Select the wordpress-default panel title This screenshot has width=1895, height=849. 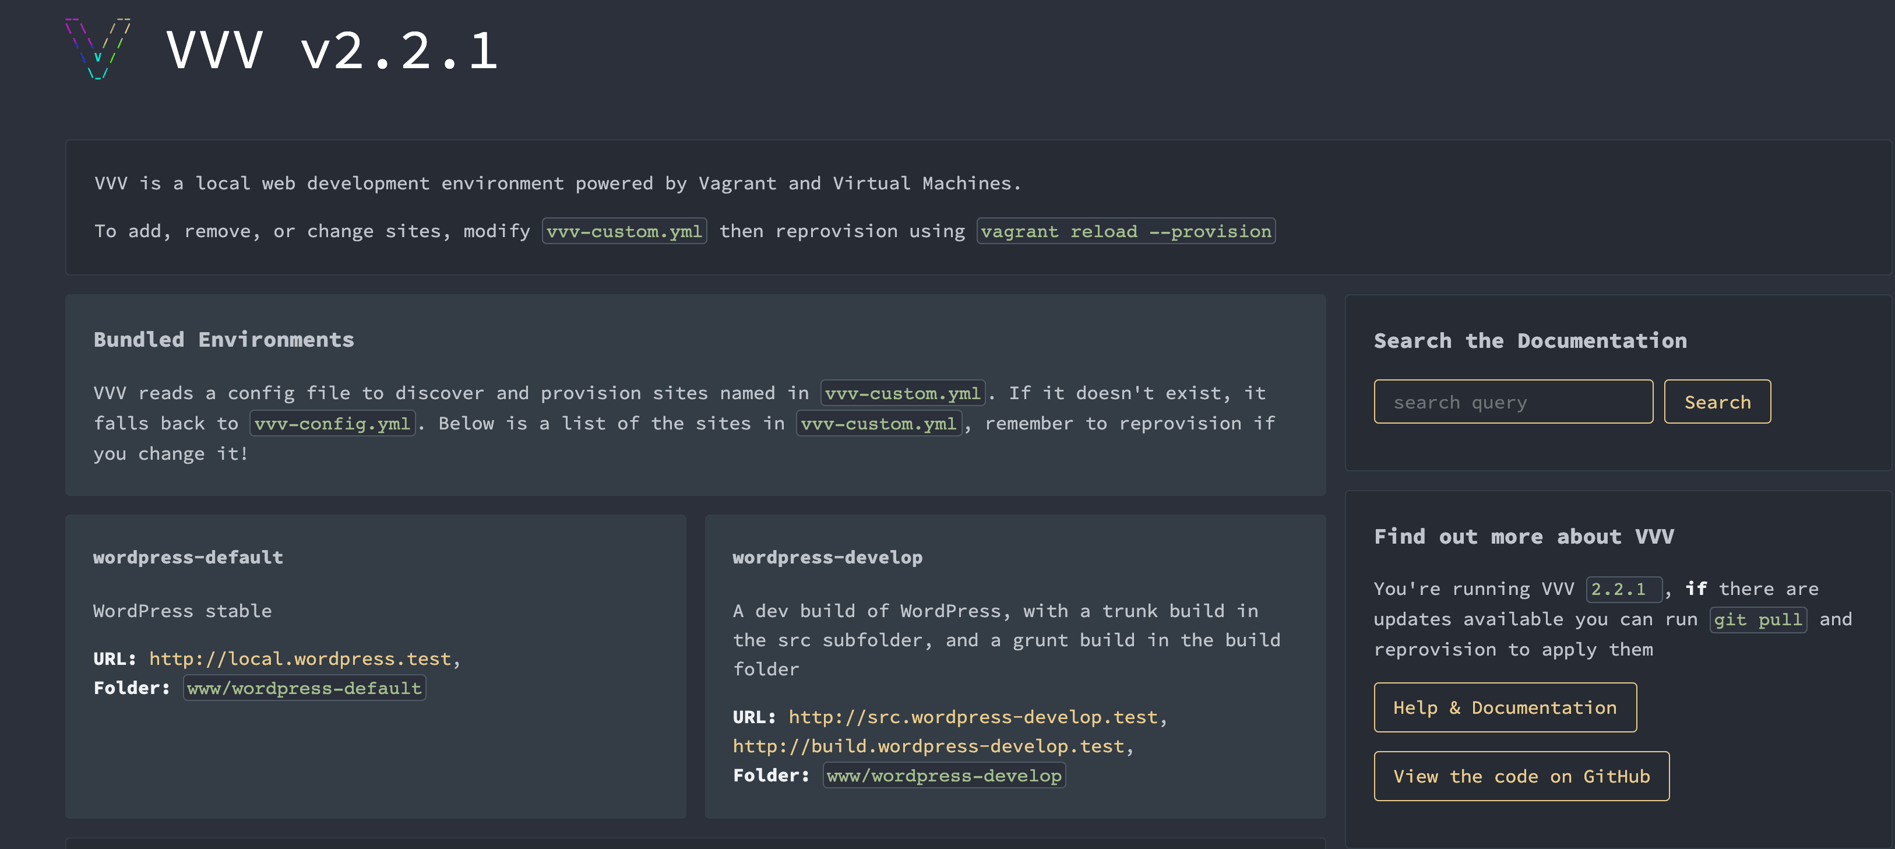pos(188,557)
